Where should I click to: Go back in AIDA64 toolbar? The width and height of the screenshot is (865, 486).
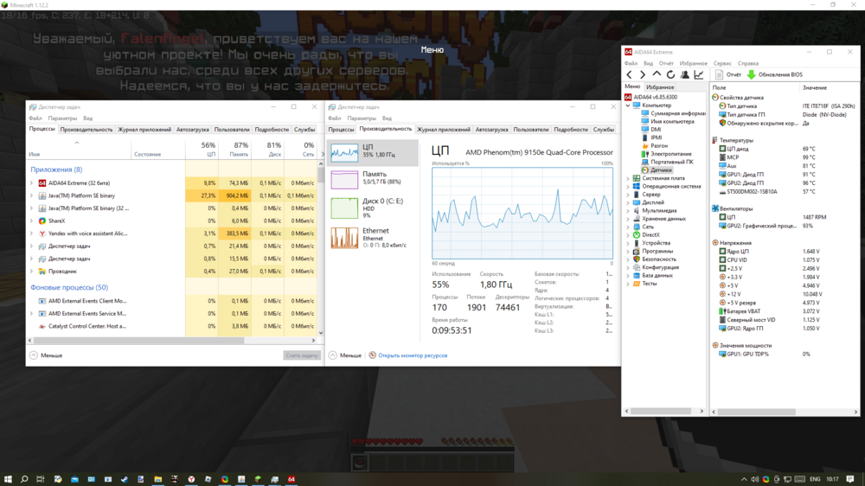pos(630,74)
